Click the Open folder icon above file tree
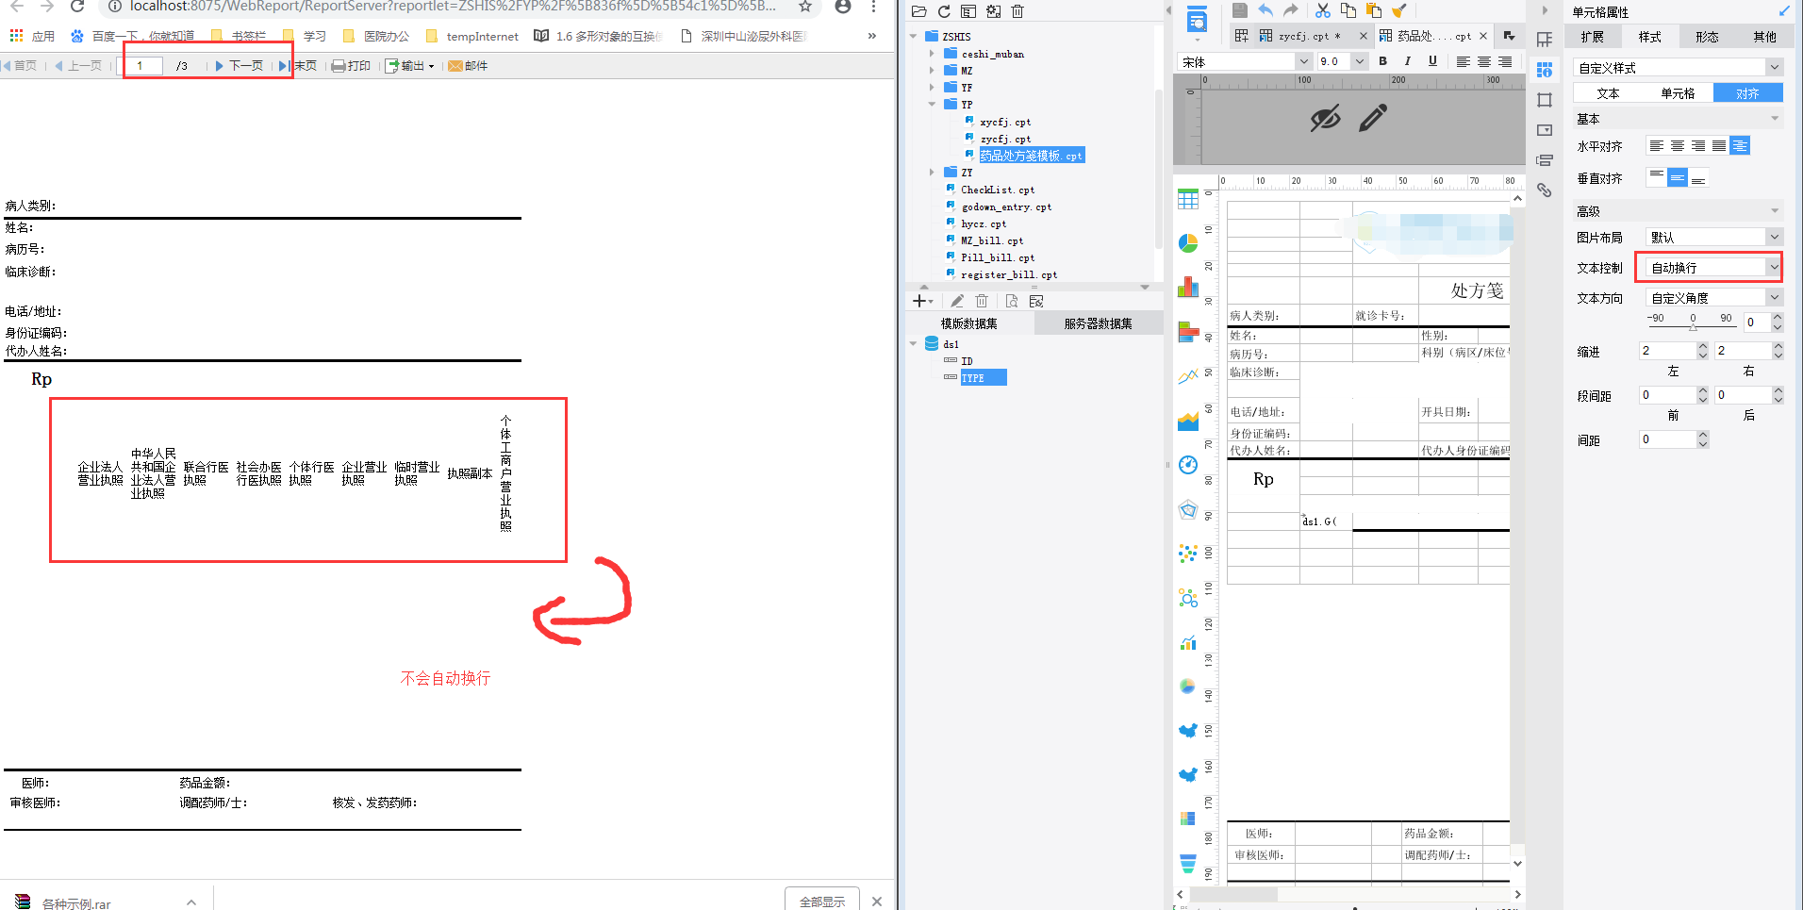This screenshot has height=910, width=1803. click(x=919, y=11)
